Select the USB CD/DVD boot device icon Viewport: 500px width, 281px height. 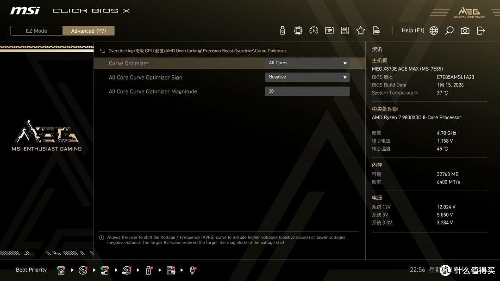(x=126, y=270)
